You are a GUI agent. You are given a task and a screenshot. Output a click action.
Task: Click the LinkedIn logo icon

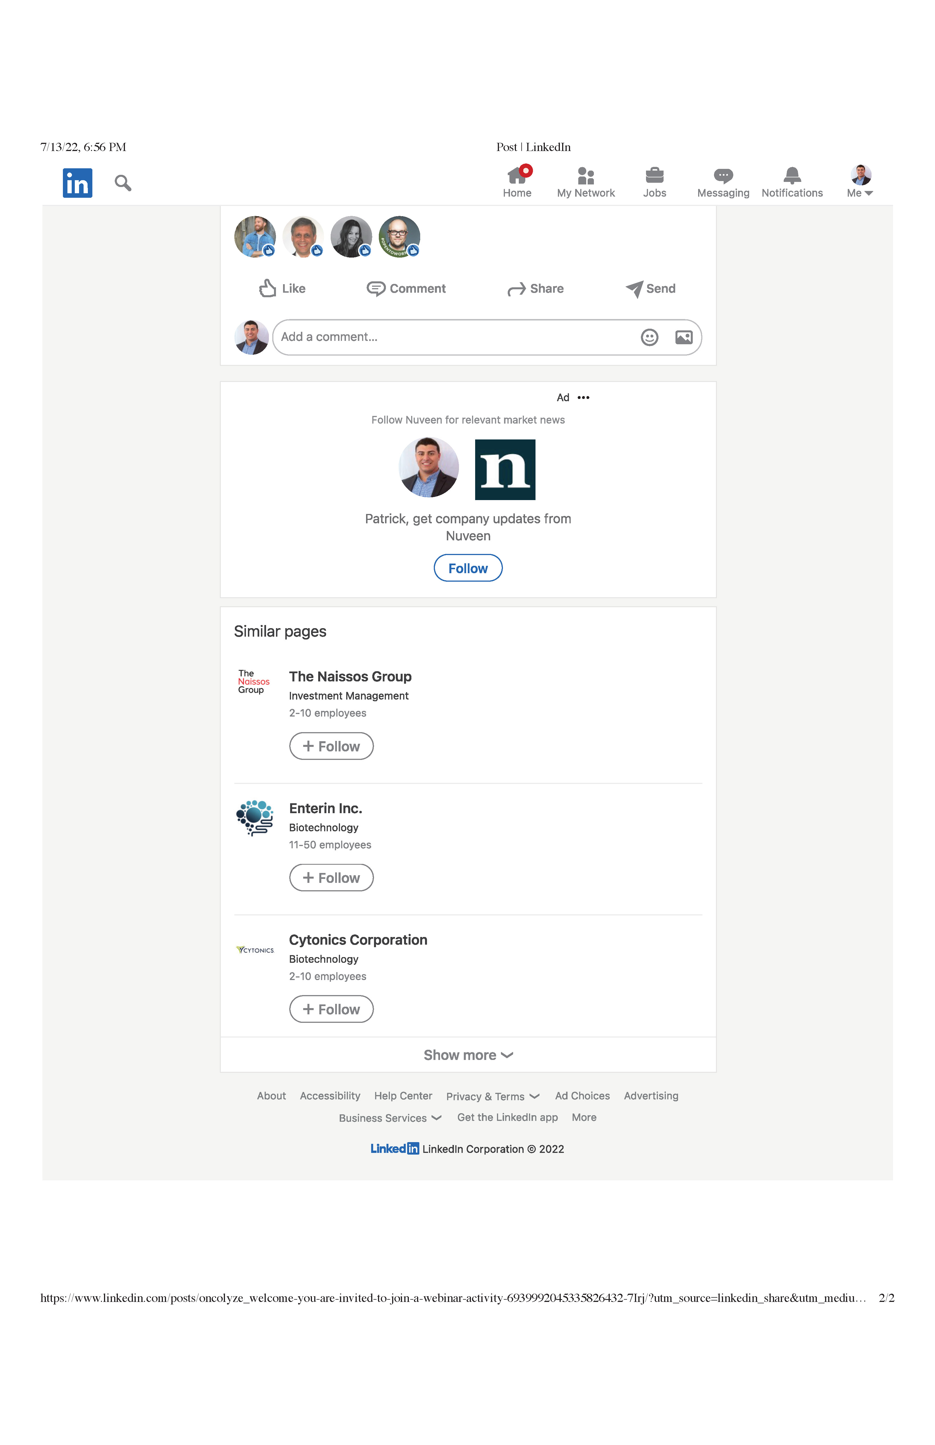pyautogui.click(x=77, y=183)
